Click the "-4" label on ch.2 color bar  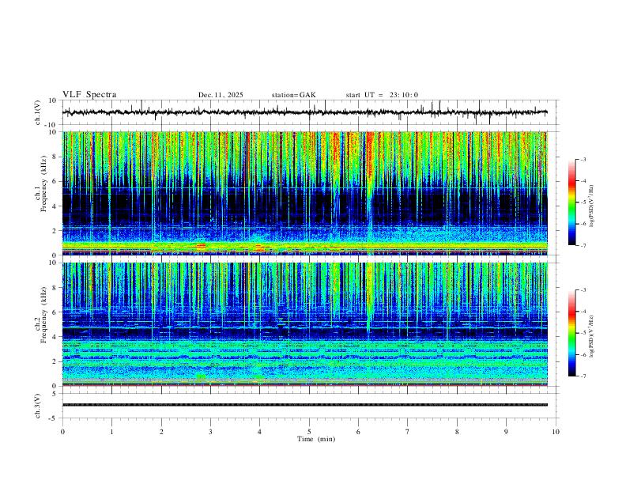point(583,312)
